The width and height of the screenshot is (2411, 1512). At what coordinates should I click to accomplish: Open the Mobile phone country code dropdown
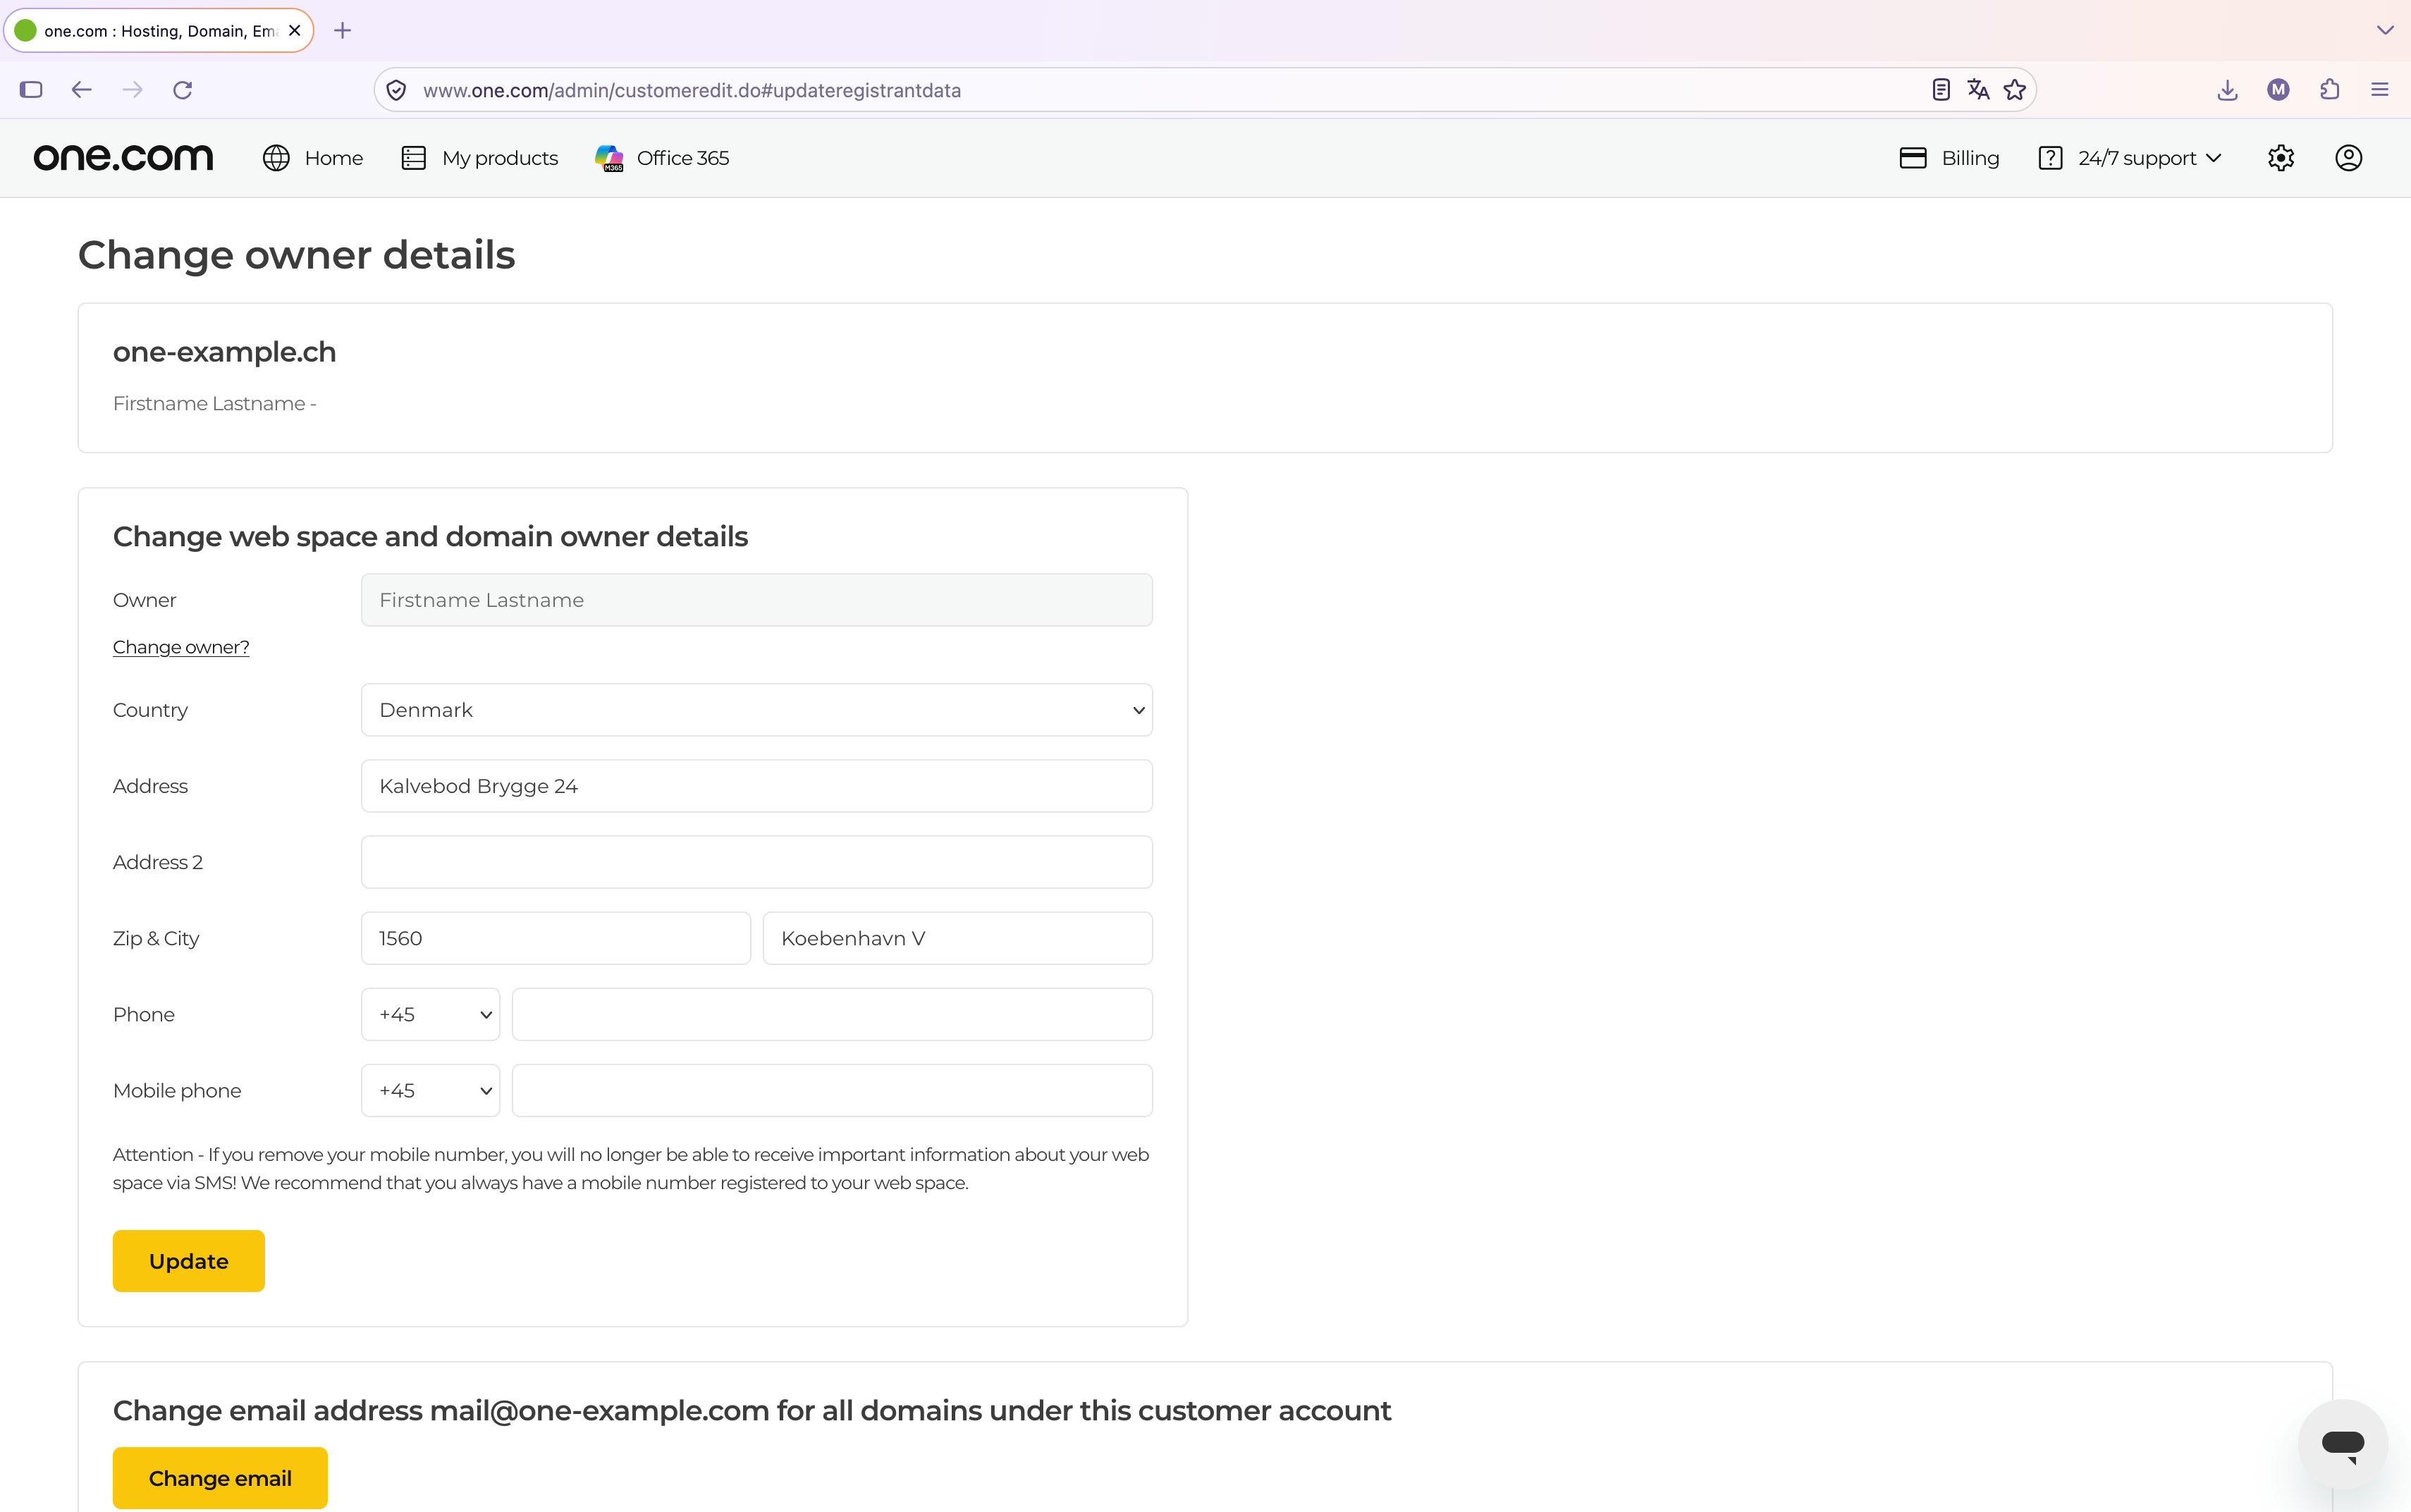[430, 1090]
